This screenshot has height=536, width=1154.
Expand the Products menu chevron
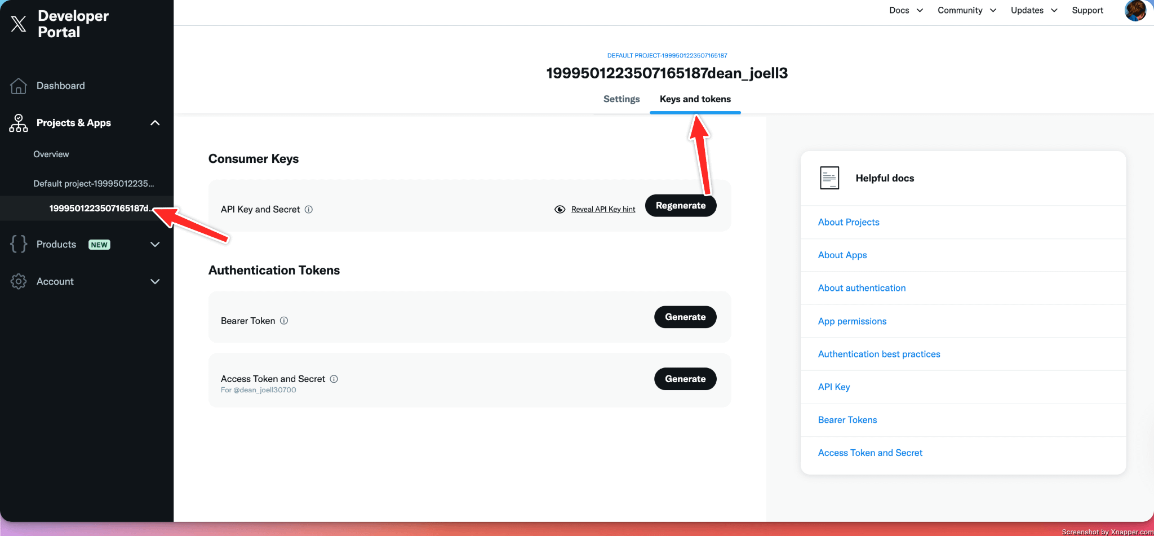(155, 244)
